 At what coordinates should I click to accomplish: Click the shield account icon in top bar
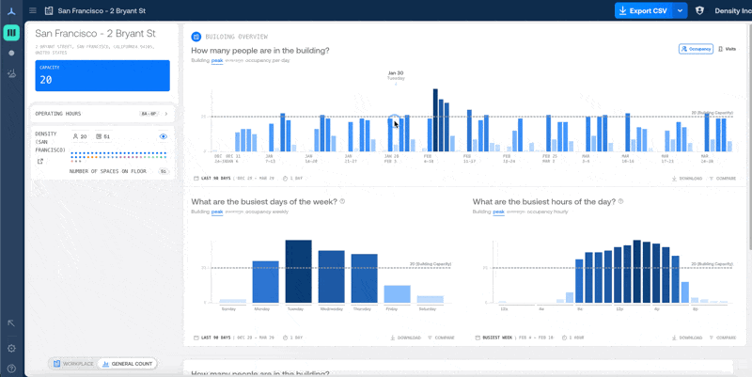click(699, 10)
